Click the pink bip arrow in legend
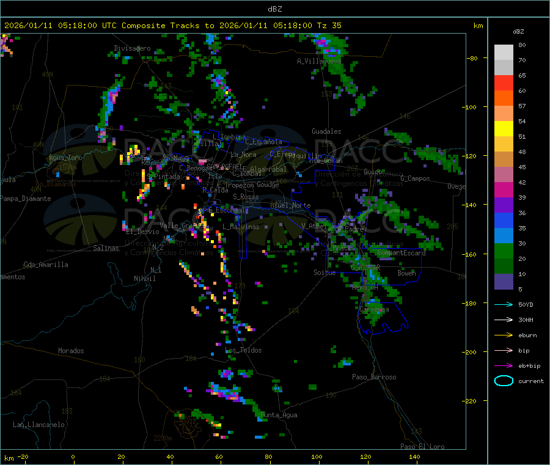The height and width of the screenshot is (465, 550). coord(504,350)
